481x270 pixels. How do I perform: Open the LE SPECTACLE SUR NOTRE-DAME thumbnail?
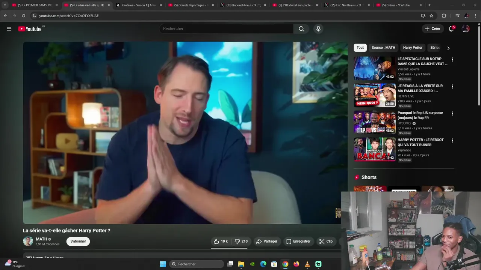(x=374, y=68)
